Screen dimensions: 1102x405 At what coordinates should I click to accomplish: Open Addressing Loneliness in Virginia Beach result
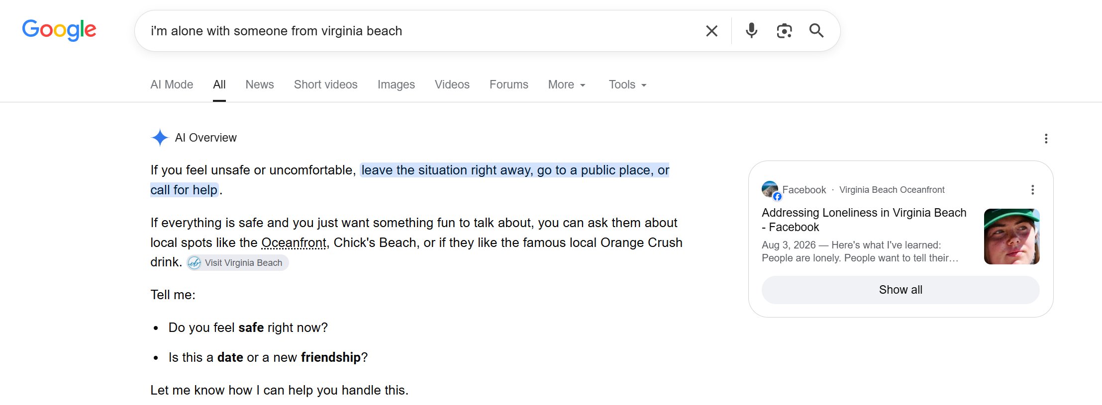pos(864,220)
